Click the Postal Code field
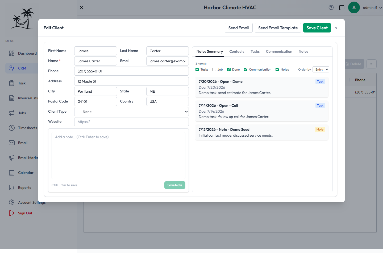 click(x=95, y=101)
